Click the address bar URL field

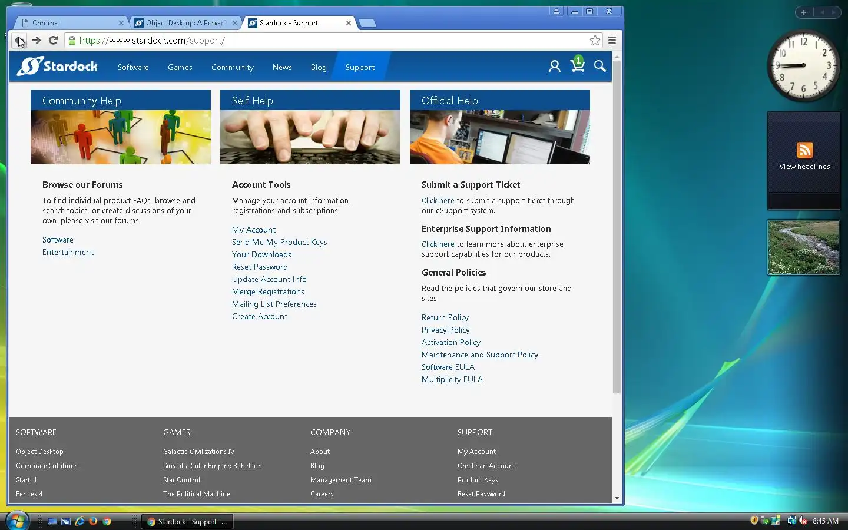coord(333,40)
